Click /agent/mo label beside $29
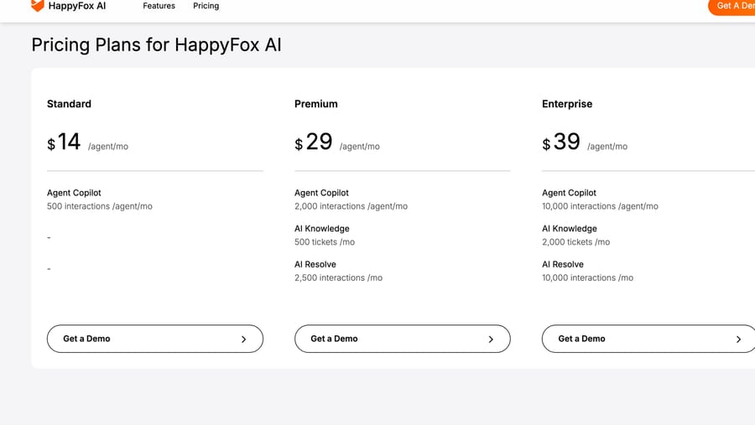The width and height of the screenshot is (755, 425). click(360, 147)
